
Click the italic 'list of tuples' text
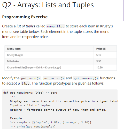point(26,26)
